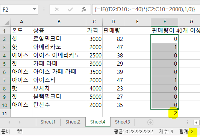Open the Name Box dropdown arrow
Screen dimensions: 200x137
(34, 9)
